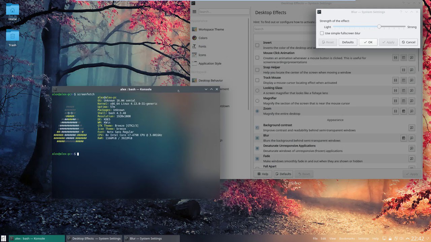The image size is (431, 242).
Task: Select Icons in settings sidebar
Action: click(220, 55)
